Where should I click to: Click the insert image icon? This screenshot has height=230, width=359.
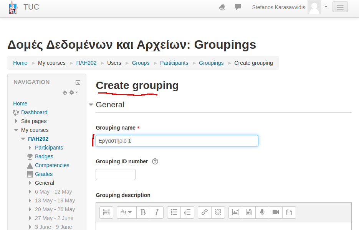click(x=235, y=212)
